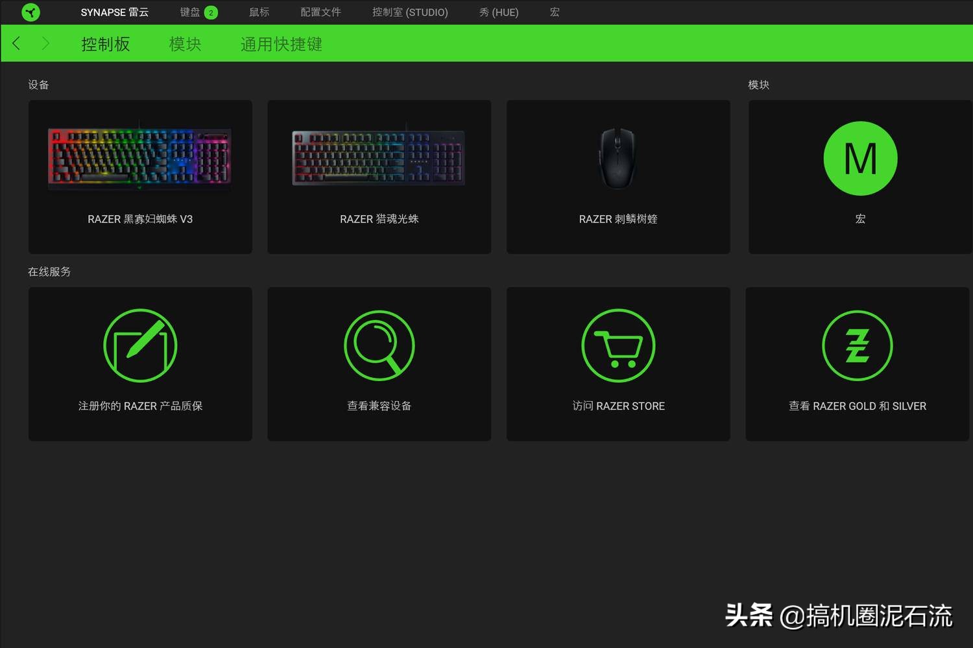Open the 秀 (HUE) tab
The height and width of the screenshot is (648, 973).
click(x=499, y=12)
